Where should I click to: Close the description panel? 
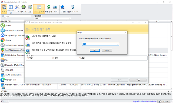[x=171, y=91]
